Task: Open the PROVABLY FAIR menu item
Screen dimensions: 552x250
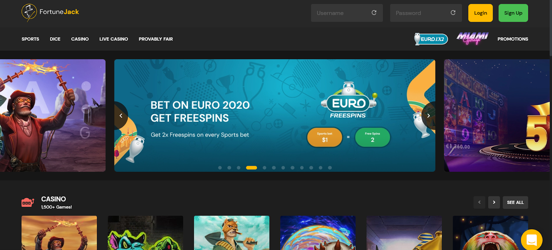Action: pyautogui.click(x=156, y=39)
